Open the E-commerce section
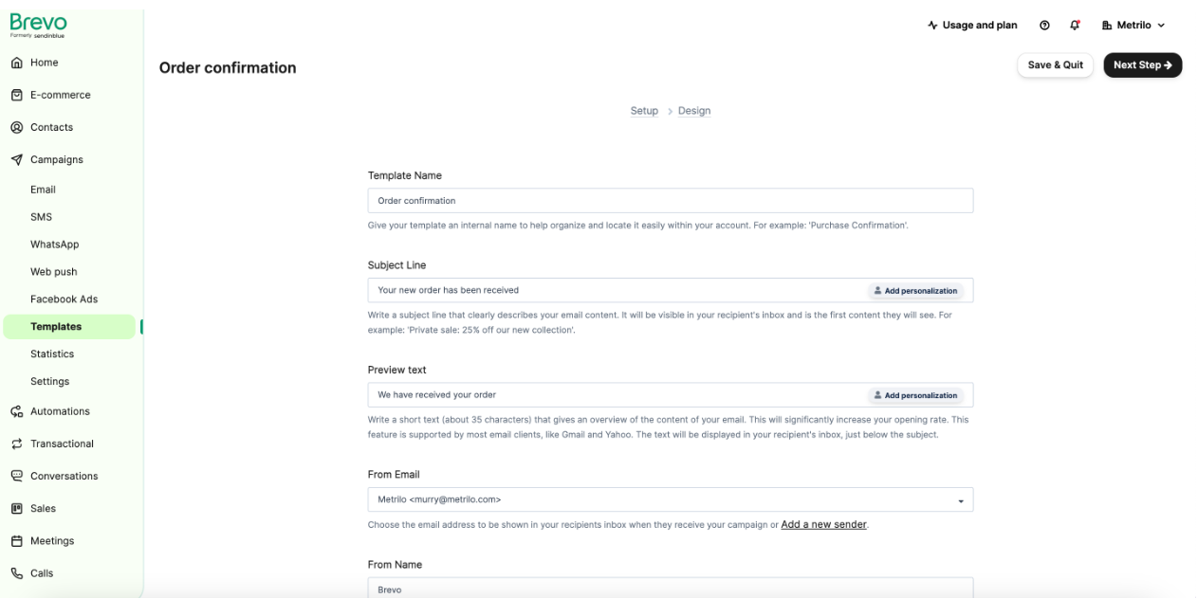This screenshot has height=598, width=1198. pos(61,94)
